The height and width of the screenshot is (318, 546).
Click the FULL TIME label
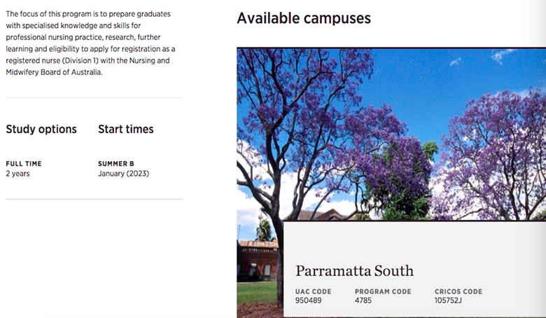click(24, 164)
